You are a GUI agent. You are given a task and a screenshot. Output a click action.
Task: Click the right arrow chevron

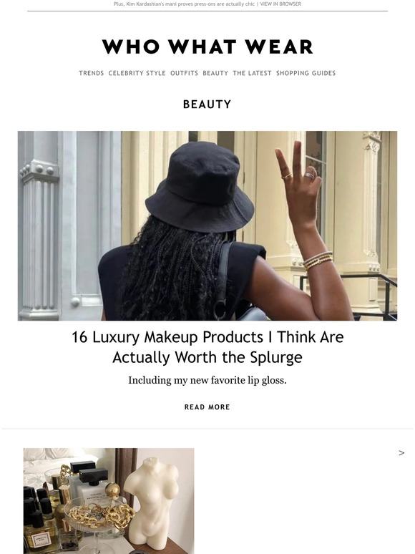(401, 453)
